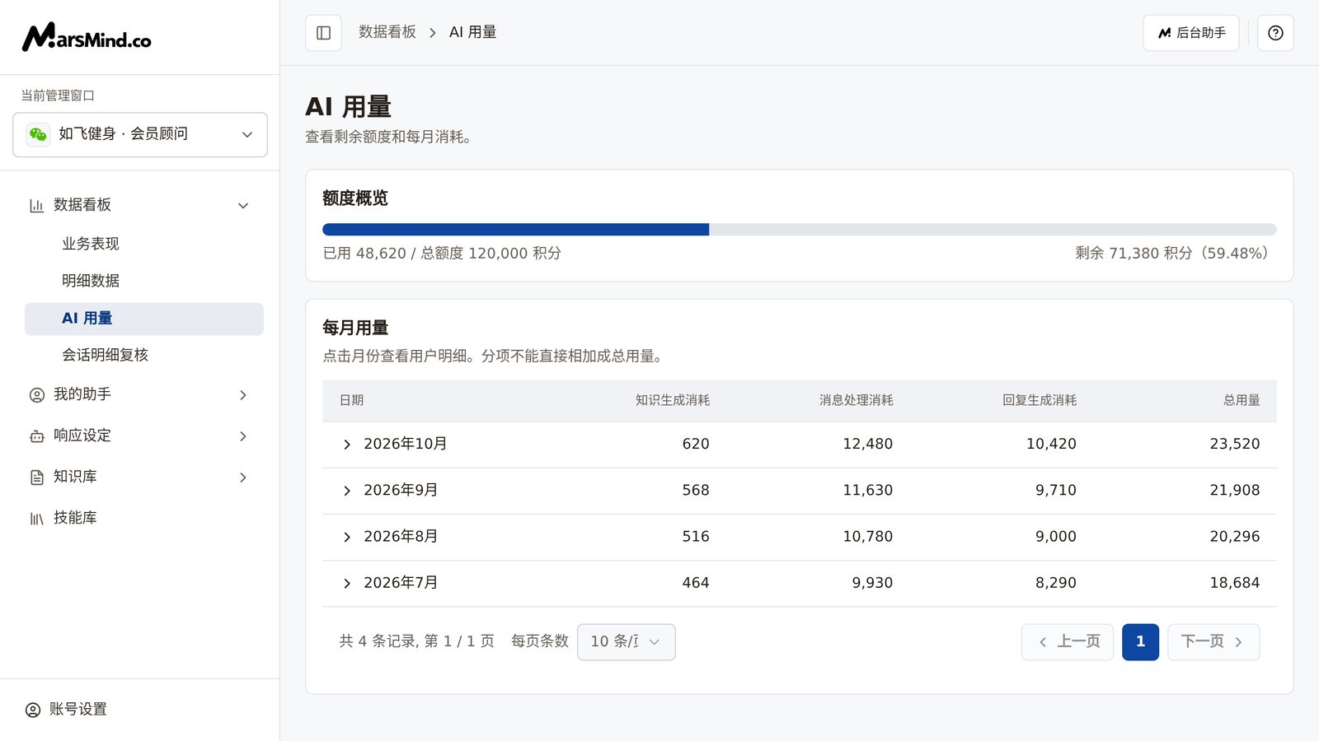This screenshot has height=741, width=1319.
Task: Click the 总用量 column header
Action: click(x=1242, y=400)
